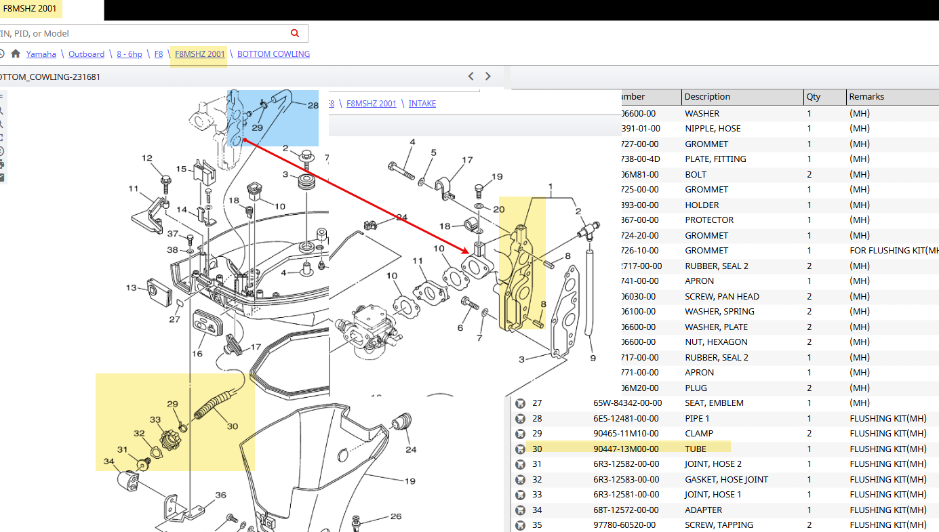Add JOINT, HOSE 2 row to cart
Image resolution: width=939 pixels, height=532 pixels.
520,464
